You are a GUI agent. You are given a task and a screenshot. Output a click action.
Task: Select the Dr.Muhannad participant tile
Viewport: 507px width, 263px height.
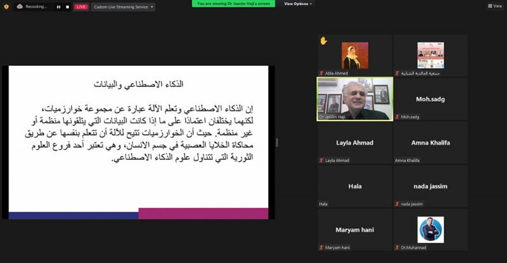430,229
